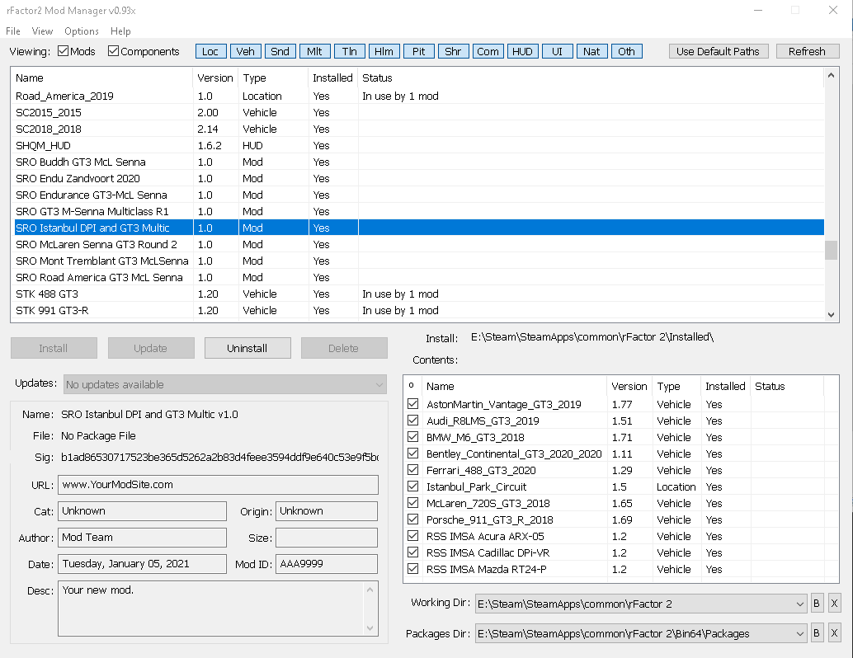Open the Help menu
The image size is (853, 658).
click(x=120, y=31)
